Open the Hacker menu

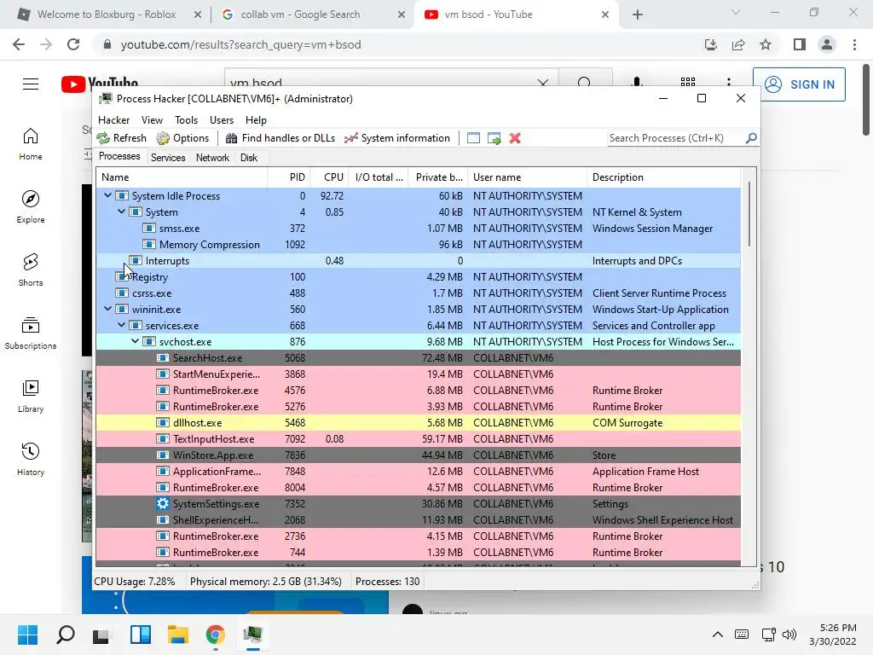tap(113, 119)
